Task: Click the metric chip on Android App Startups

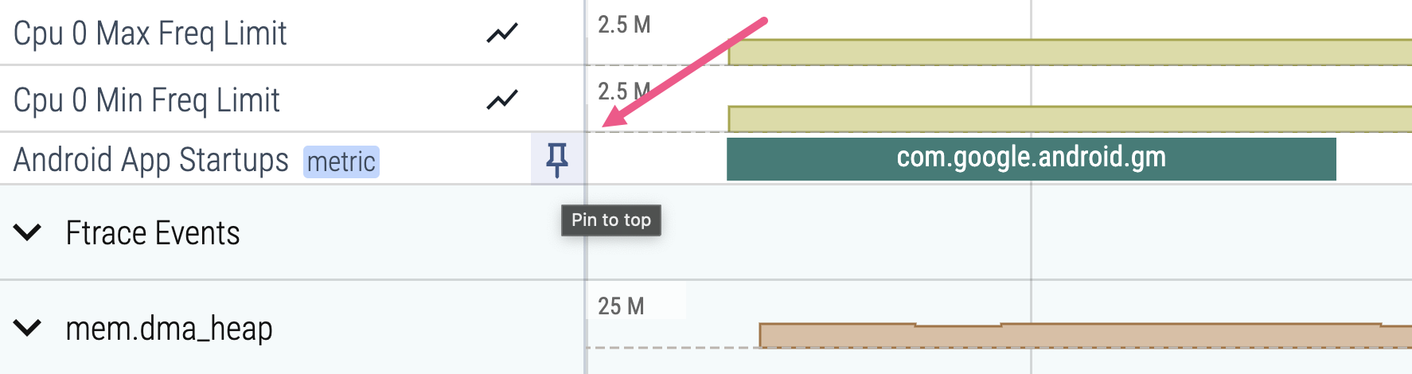Action: coord(341,162)
